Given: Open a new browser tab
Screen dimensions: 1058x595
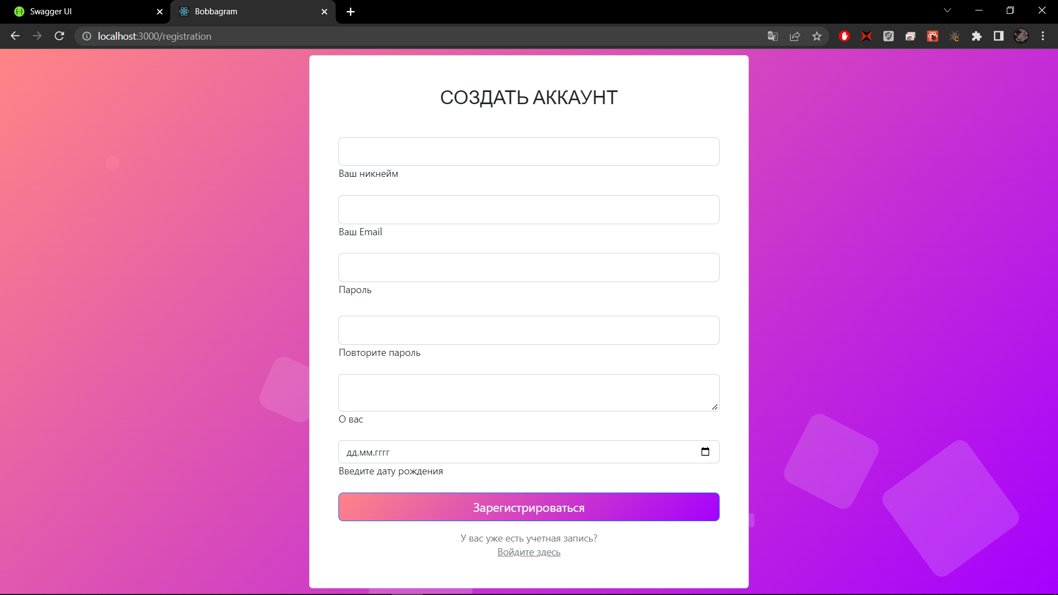Looking at the screenshot, I should pos(350,12).
